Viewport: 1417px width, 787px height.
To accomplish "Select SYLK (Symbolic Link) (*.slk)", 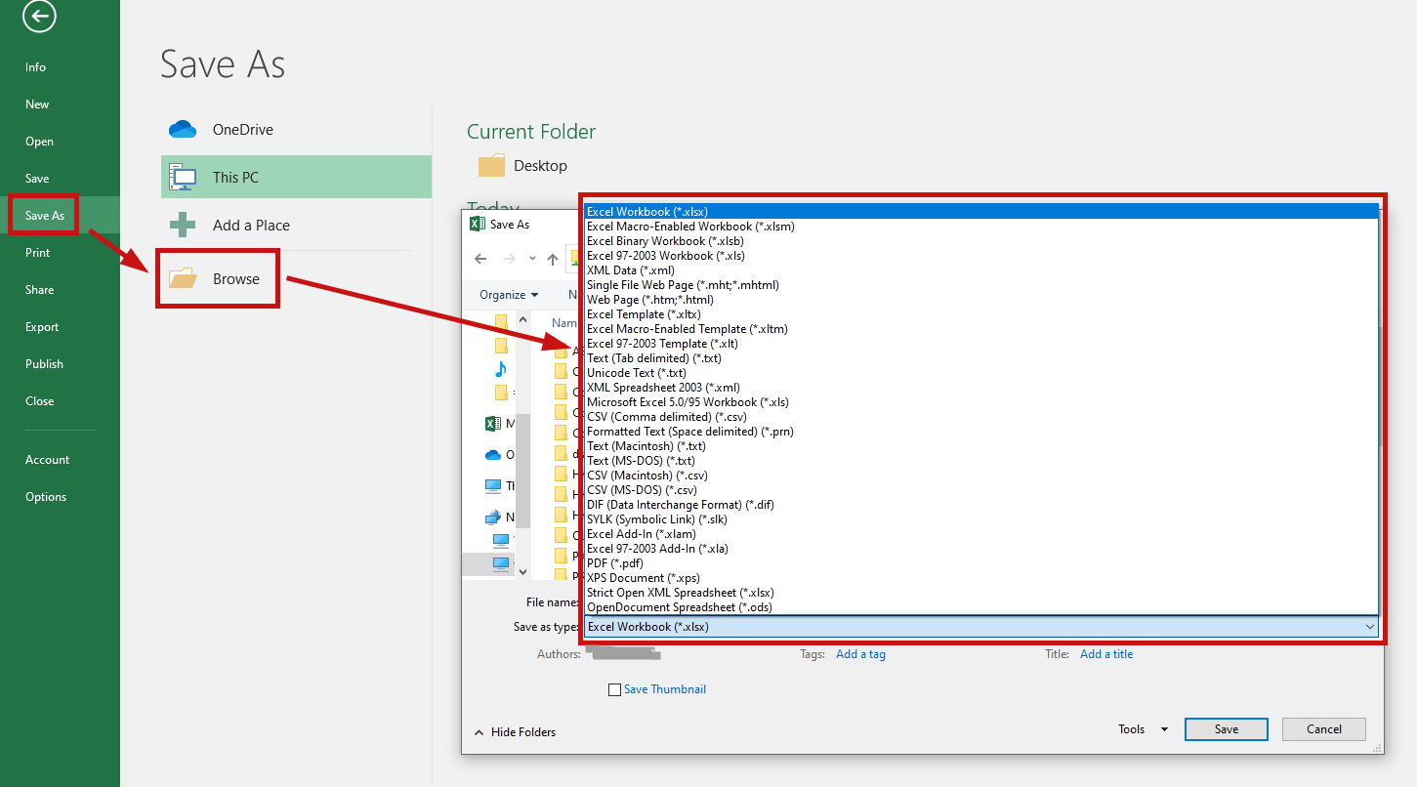I will (x=981, y=519).
